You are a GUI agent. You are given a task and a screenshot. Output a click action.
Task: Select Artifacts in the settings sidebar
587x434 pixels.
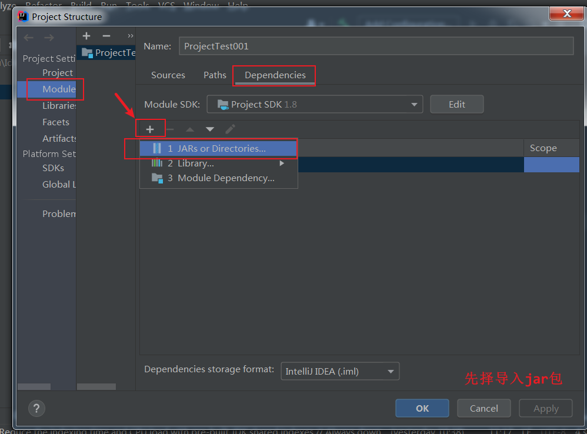(59, 138)
